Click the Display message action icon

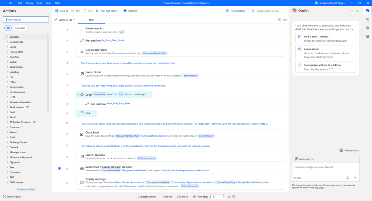click(x=82, y=183)
